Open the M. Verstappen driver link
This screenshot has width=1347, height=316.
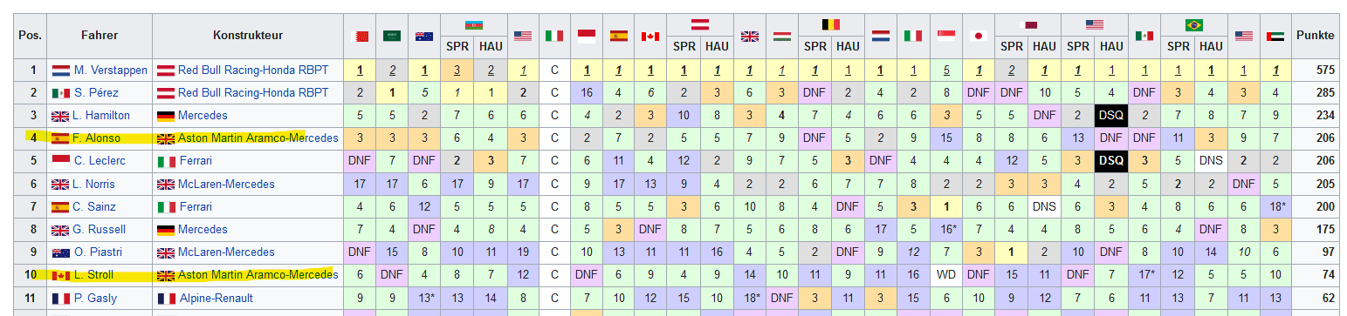click(x=106, y=70)
